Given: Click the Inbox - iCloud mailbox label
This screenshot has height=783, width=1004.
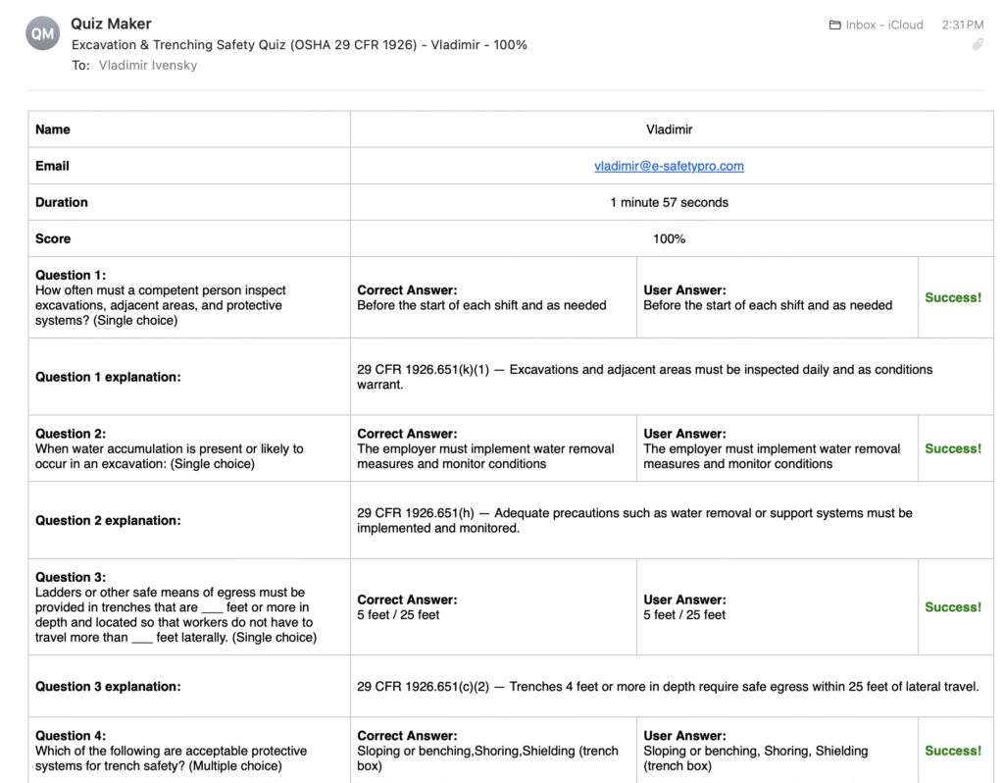Looking at the screenshot, I should click(x=883, y=26).
